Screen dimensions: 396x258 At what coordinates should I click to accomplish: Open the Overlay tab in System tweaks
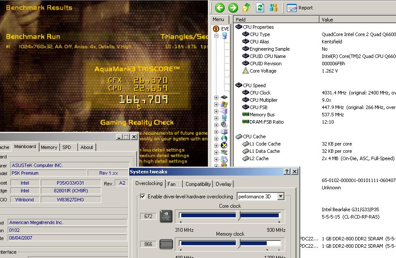223,184
